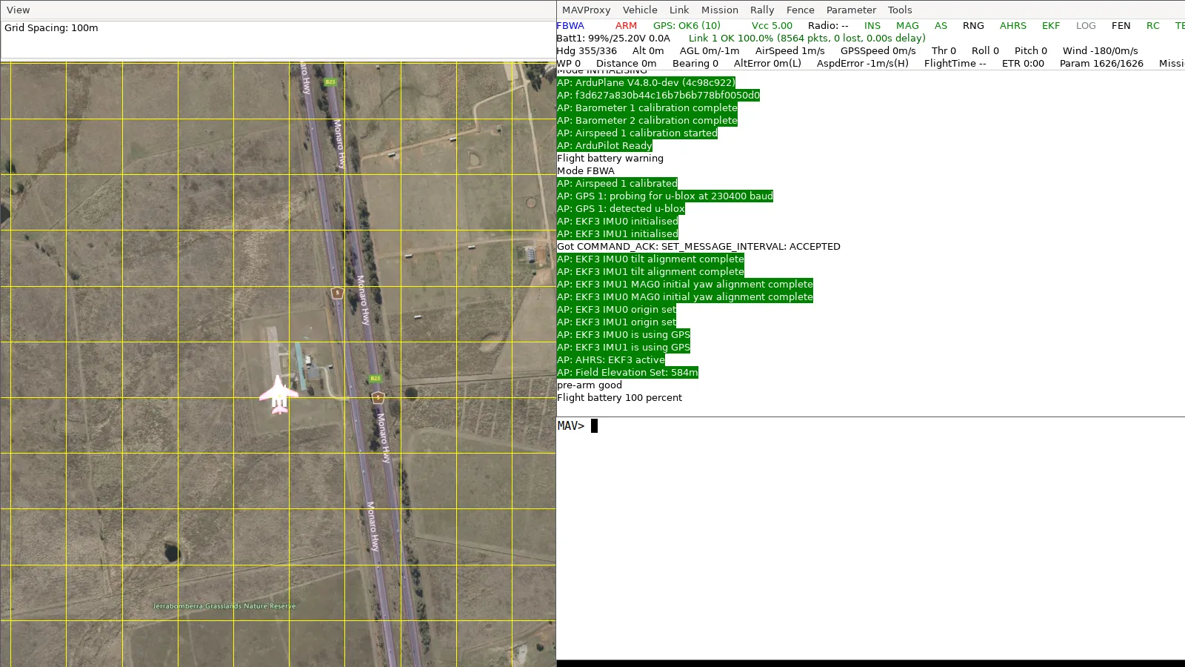This screenshot has height=667, width=1185.
Task: Open the Parameter menu
Action: coord(851,10)
